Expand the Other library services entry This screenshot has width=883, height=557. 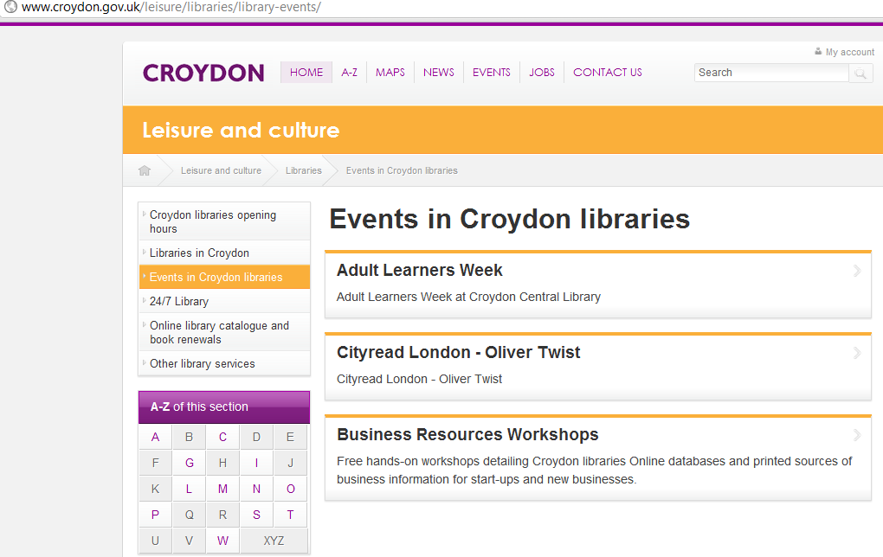tap(201, 363)
